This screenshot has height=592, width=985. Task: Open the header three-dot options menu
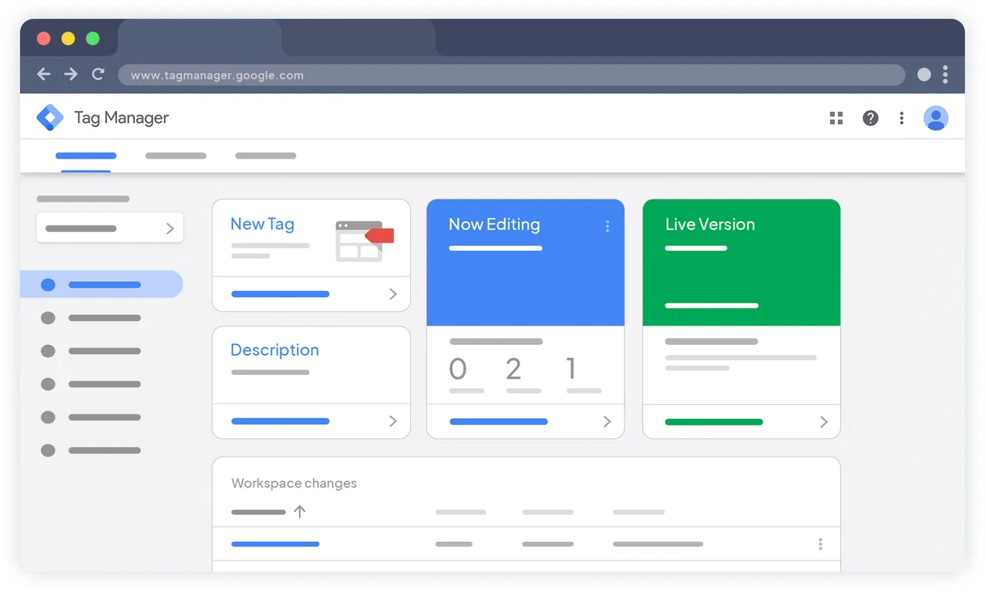point(902,118)
